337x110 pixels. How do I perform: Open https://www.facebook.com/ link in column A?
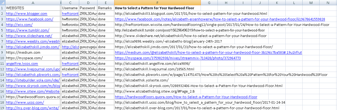30,19
